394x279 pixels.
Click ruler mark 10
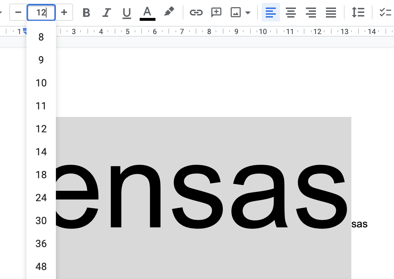(x=263, y=32)
